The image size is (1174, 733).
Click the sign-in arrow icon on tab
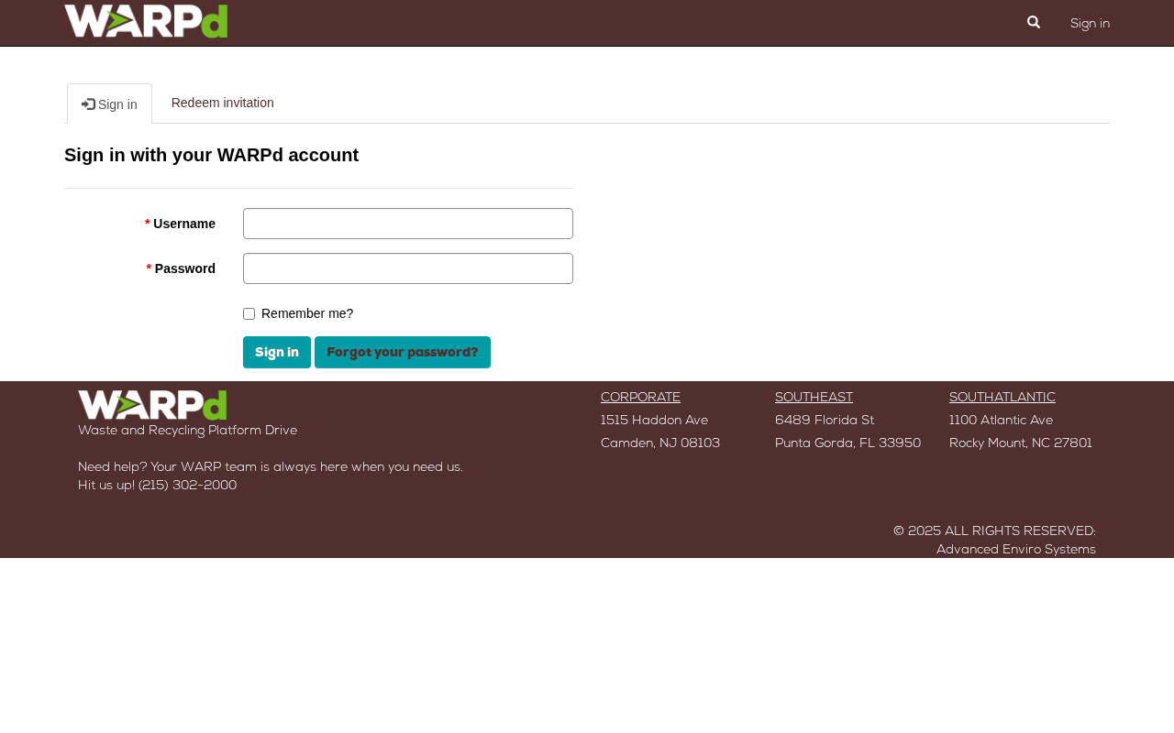[88, 104]
